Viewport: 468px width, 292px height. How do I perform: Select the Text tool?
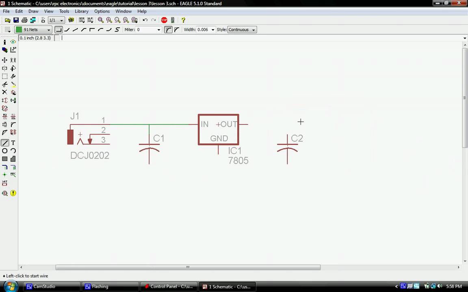(x=13, y=143)
